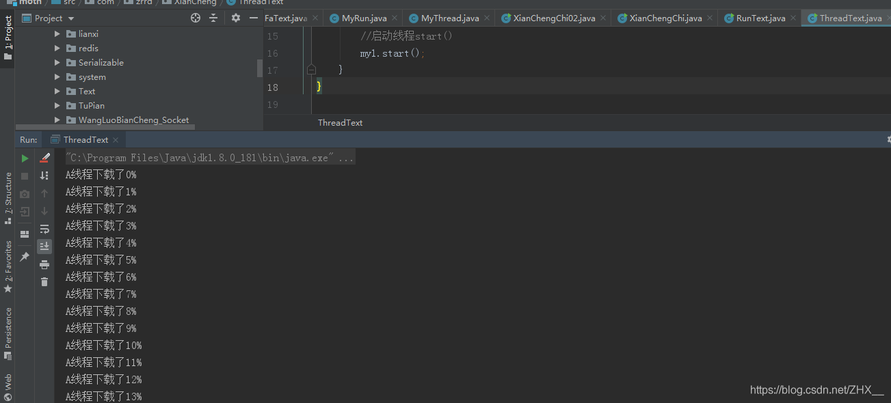The image size is (891, 403).
Task: Open the Web tool window
Action: point(8,387)
